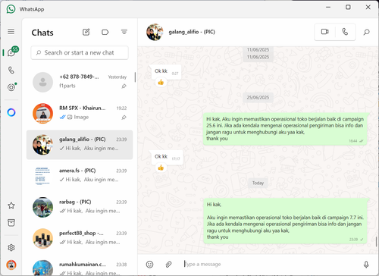This screenshot has width=379, height=276.
Task: Click the pin icon on RM SPX chat
Action: (124, 118)
